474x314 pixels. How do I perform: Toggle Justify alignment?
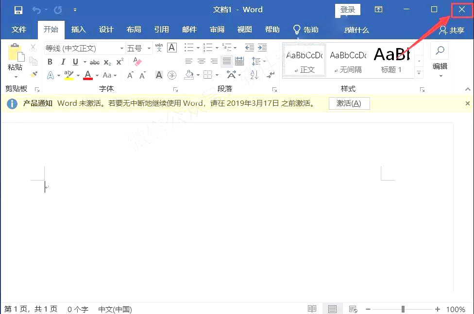pos(227,61)
